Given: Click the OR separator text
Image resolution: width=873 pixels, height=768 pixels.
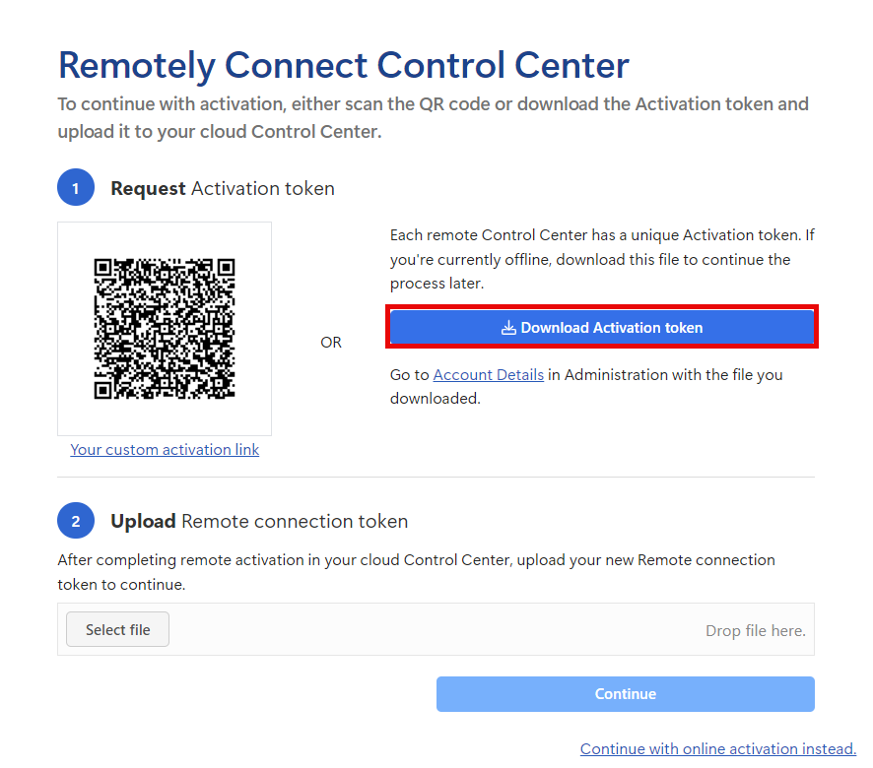Looking at the screenshot, I should [331, 343].
